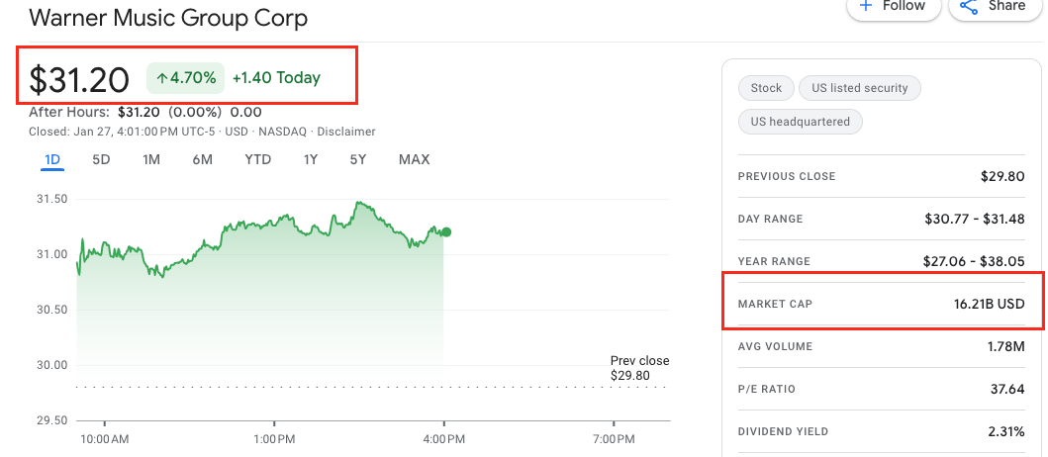This screenshot has height=457, width=1048.
Task: Click the plus icon on Follow
Action: tap(866, 6)
